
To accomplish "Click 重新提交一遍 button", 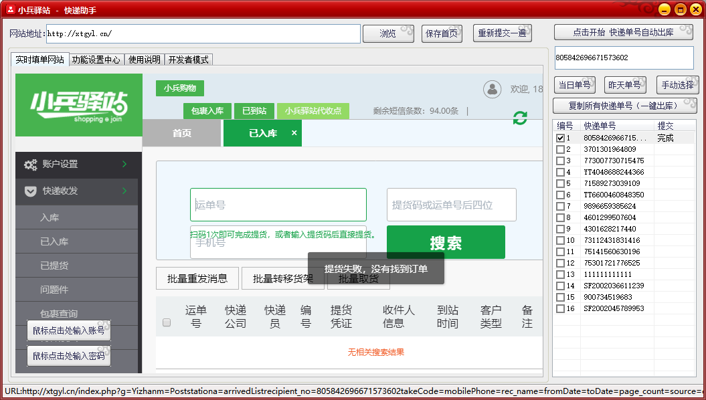I will [503, 33].
